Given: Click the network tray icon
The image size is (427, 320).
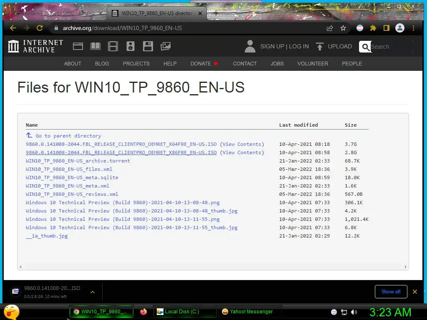Looking at the screenshot, I should point(344,312).
